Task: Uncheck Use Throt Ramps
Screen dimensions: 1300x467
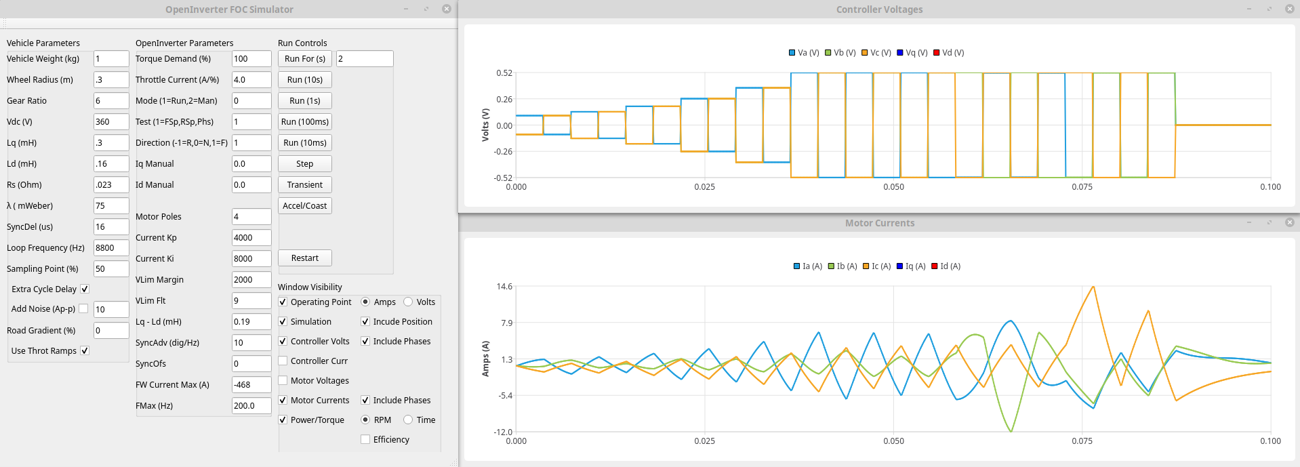Action: click(85, 350)
